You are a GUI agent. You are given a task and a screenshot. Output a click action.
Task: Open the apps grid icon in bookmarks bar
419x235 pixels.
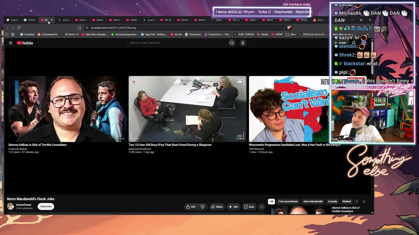13,34
